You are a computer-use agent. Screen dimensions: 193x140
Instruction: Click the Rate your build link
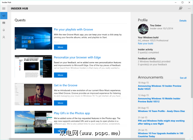145,43
